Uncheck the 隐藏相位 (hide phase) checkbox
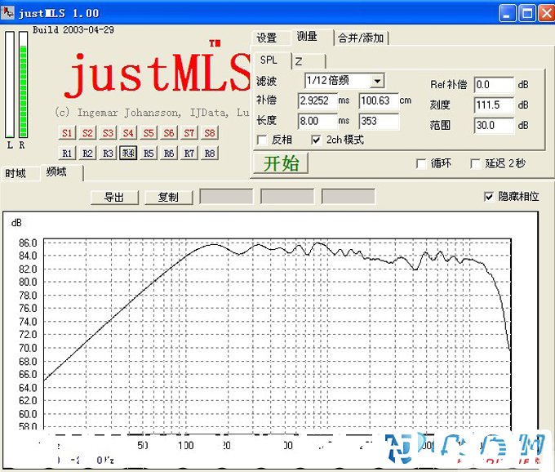 pos(488,197)
